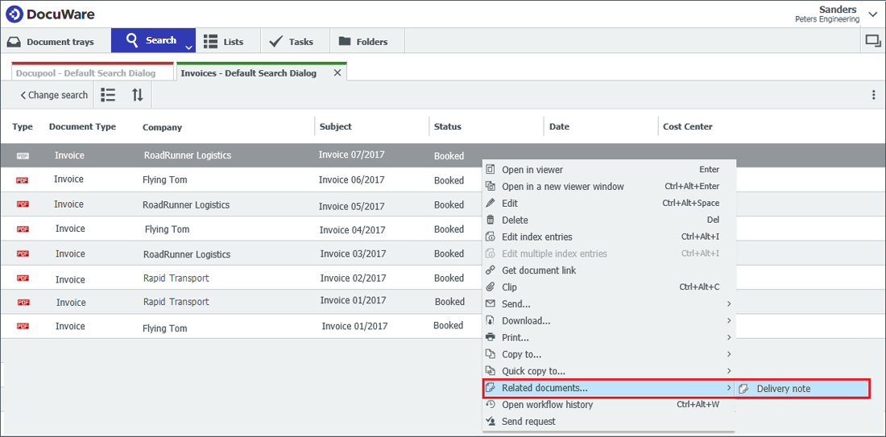Viewport: 886px width, 437px height.
Task: Sort by the Company column header
Action: 162,127
